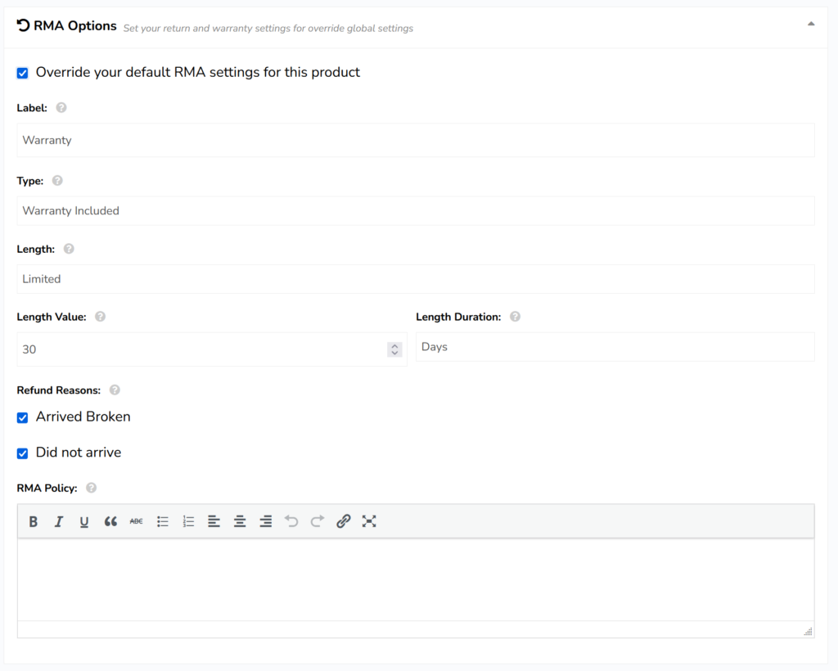Open the Length Duration dropdown showing Days

(x=615, y=347)
